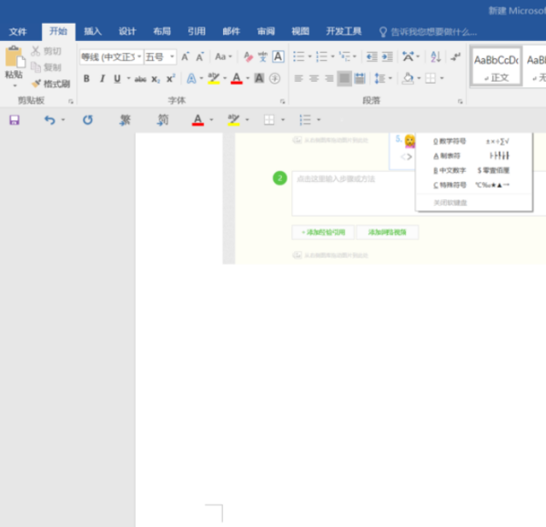The image size is (546, 527).
Task: Open the ribbon borders dropdown arrow
Action: click(442, 78)
